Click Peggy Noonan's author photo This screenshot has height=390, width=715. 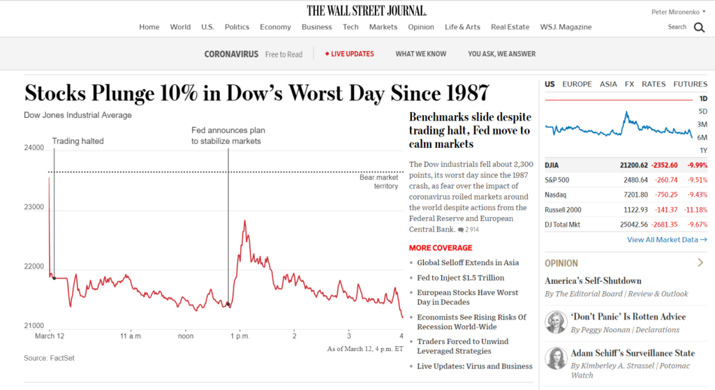pyautogui.click(x=556, y=322)
